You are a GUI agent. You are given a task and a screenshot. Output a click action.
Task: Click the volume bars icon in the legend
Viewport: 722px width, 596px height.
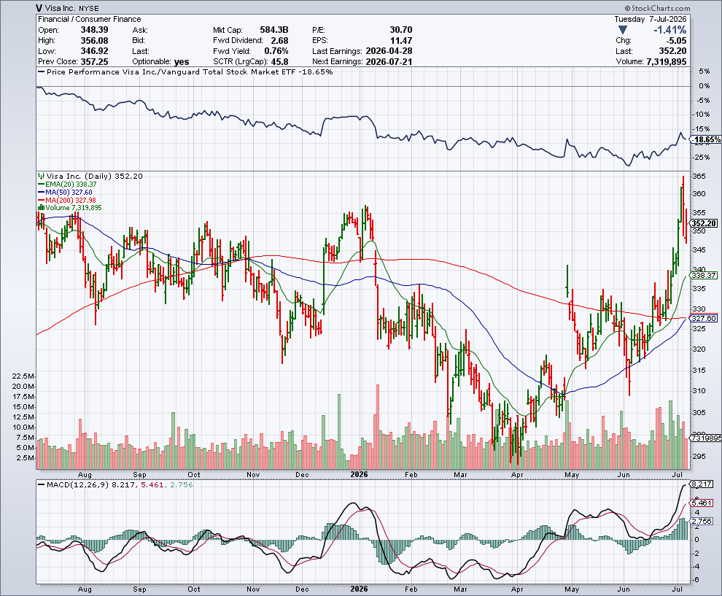click(41, 208)
